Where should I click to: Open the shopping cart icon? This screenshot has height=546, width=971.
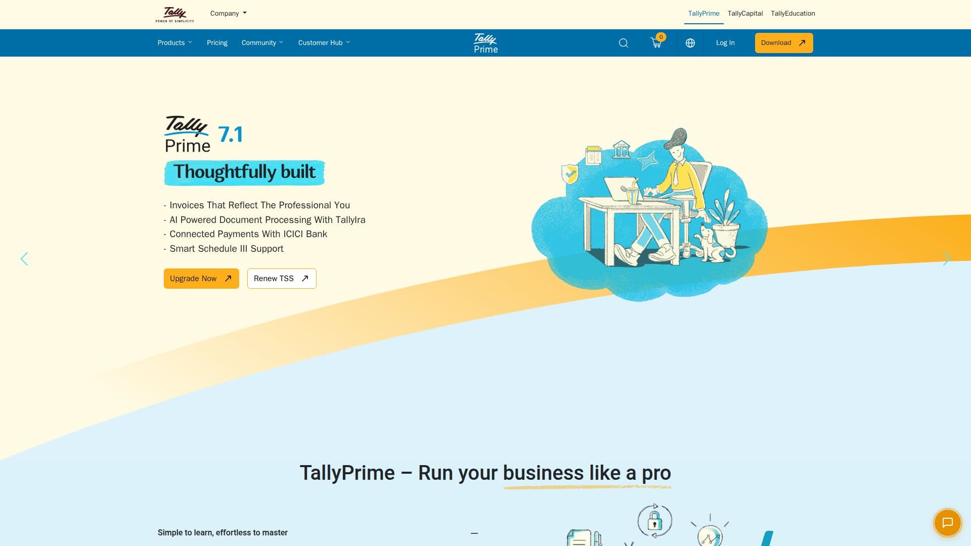(x=656, y=43)
